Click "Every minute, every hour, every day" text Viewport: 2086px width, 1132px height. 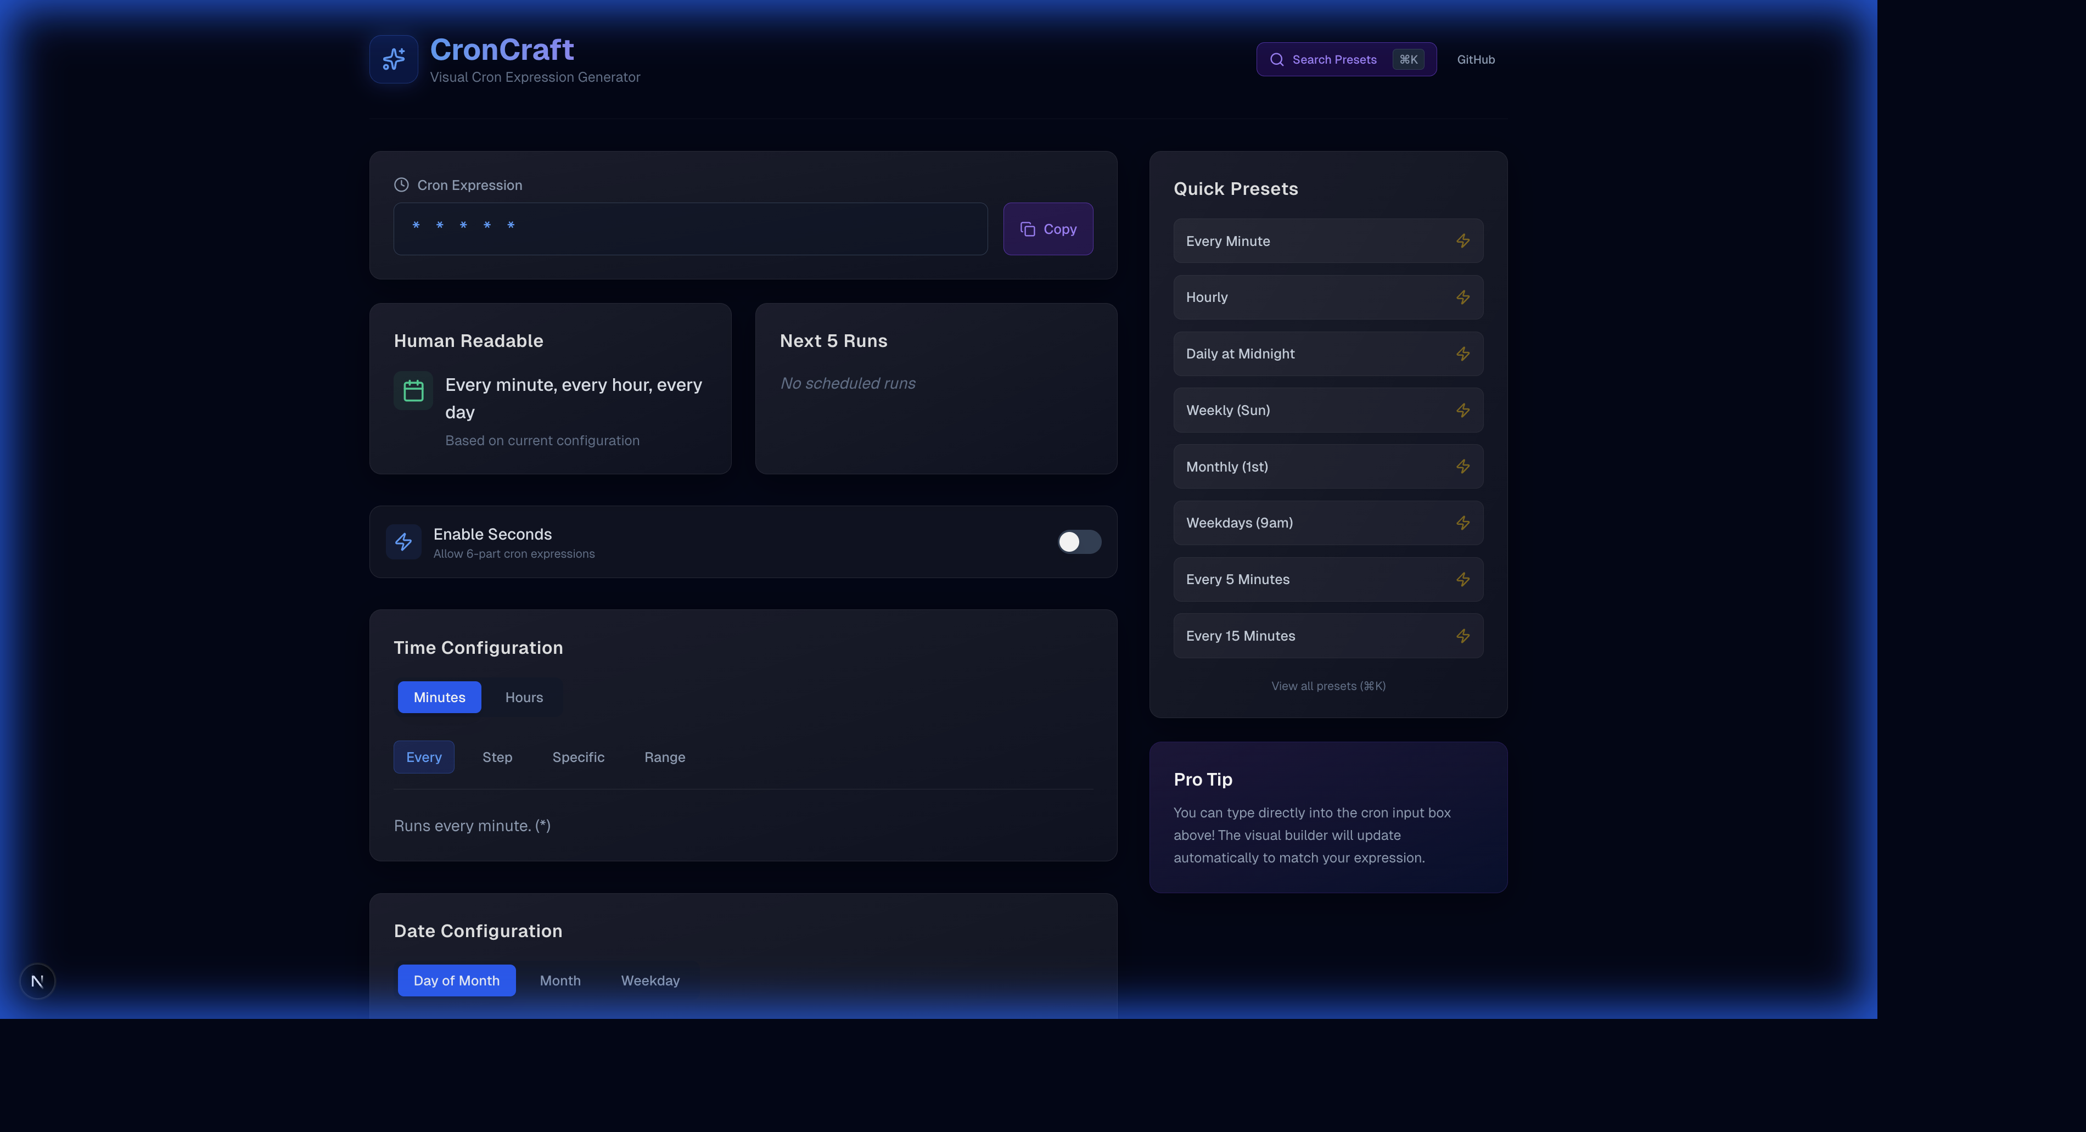point(573,399)
